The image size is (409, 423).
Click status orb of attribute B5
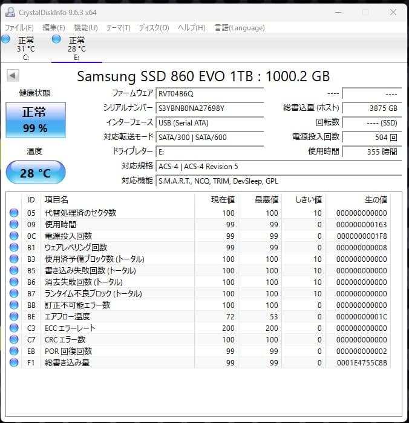pos(14,270)
